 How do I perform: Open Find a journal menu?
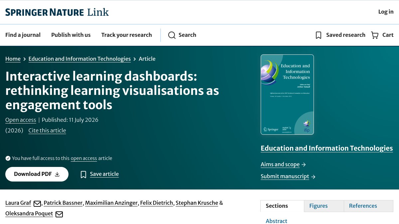23,35
